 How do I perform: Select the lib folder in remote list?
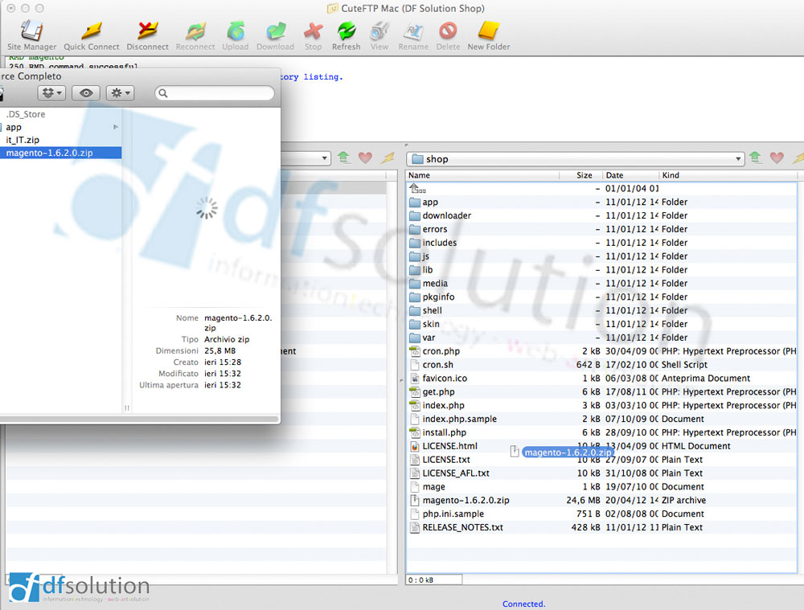[602, 269]
